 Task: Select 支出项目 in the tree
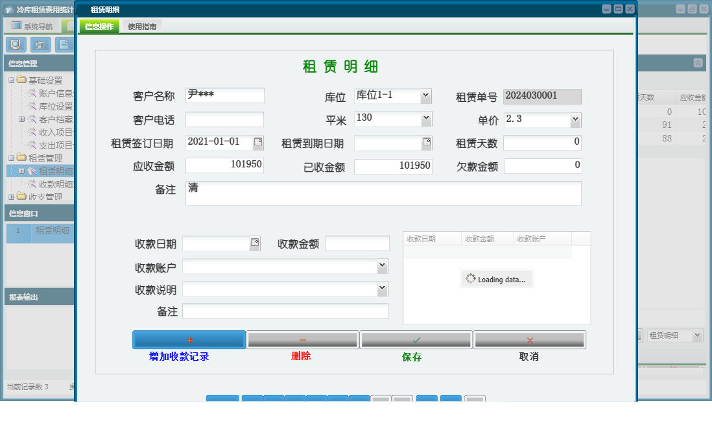[55, 145]
